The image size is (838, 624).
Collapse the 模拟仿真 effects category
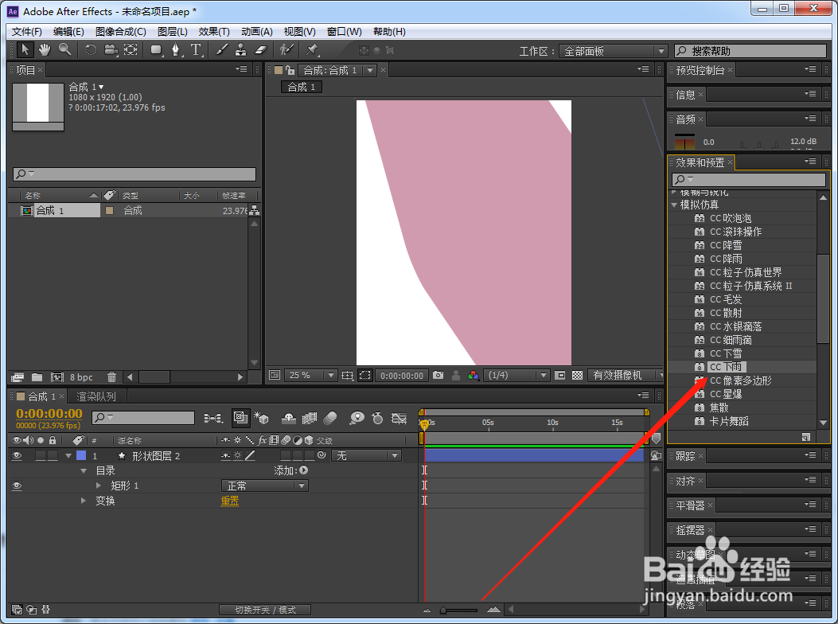674,205
